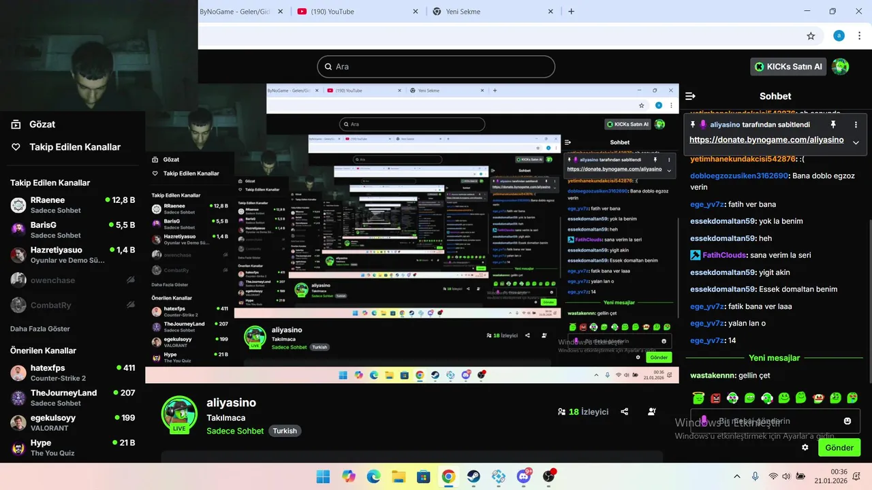872x490 pixels.
Task: Jump to Yeni mesajlar in chat
Action: click(x=775, y=358)
